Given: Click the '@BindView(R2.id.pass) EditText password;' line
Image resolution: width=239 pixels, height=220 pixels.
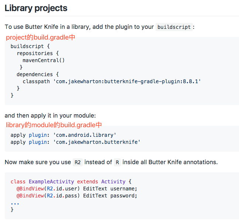Looking at the screenshot, I should point(77,196).
